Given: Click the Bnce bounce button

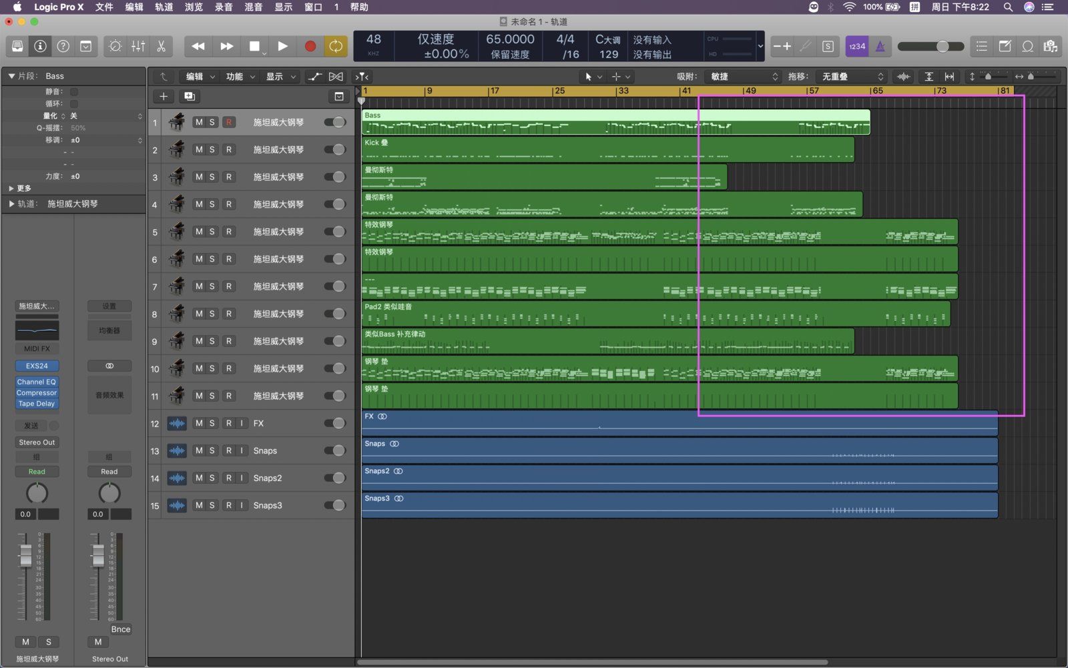Looking at the screenshot, I should (x=121, y=629).
